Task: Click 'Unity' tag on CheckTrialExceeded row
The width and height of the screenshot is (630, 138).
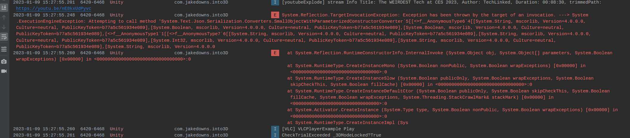Action: [x=116, y=135]
